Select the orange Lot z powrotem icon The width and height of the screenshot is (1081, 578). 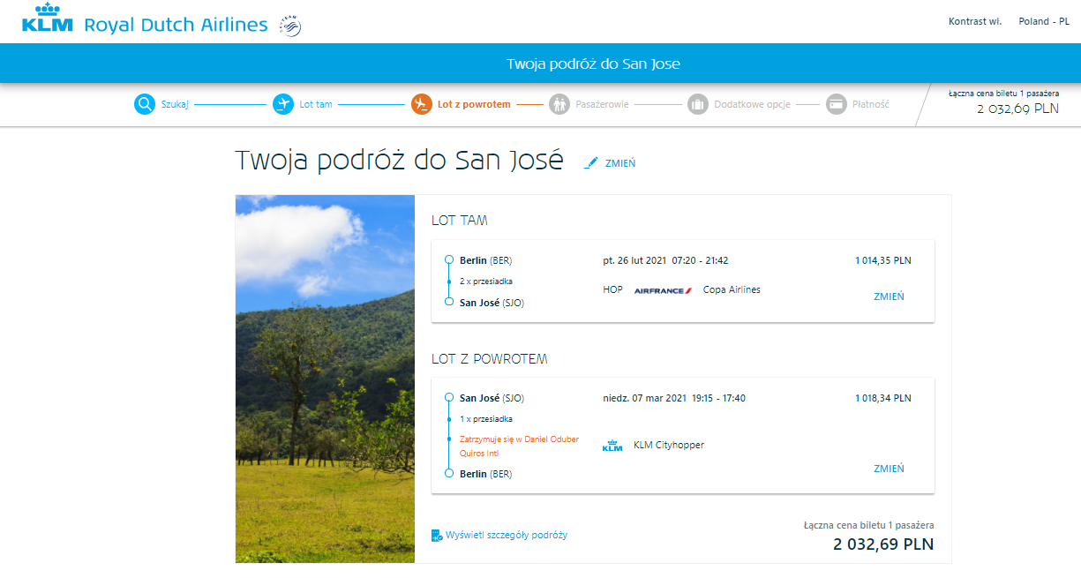pos(422,104)
